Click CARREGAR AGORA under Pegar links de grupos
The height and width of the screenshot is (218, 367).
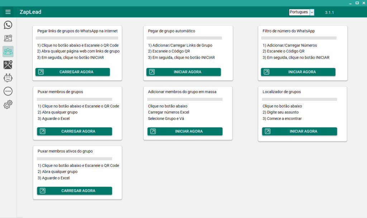(x=73, y=72)
